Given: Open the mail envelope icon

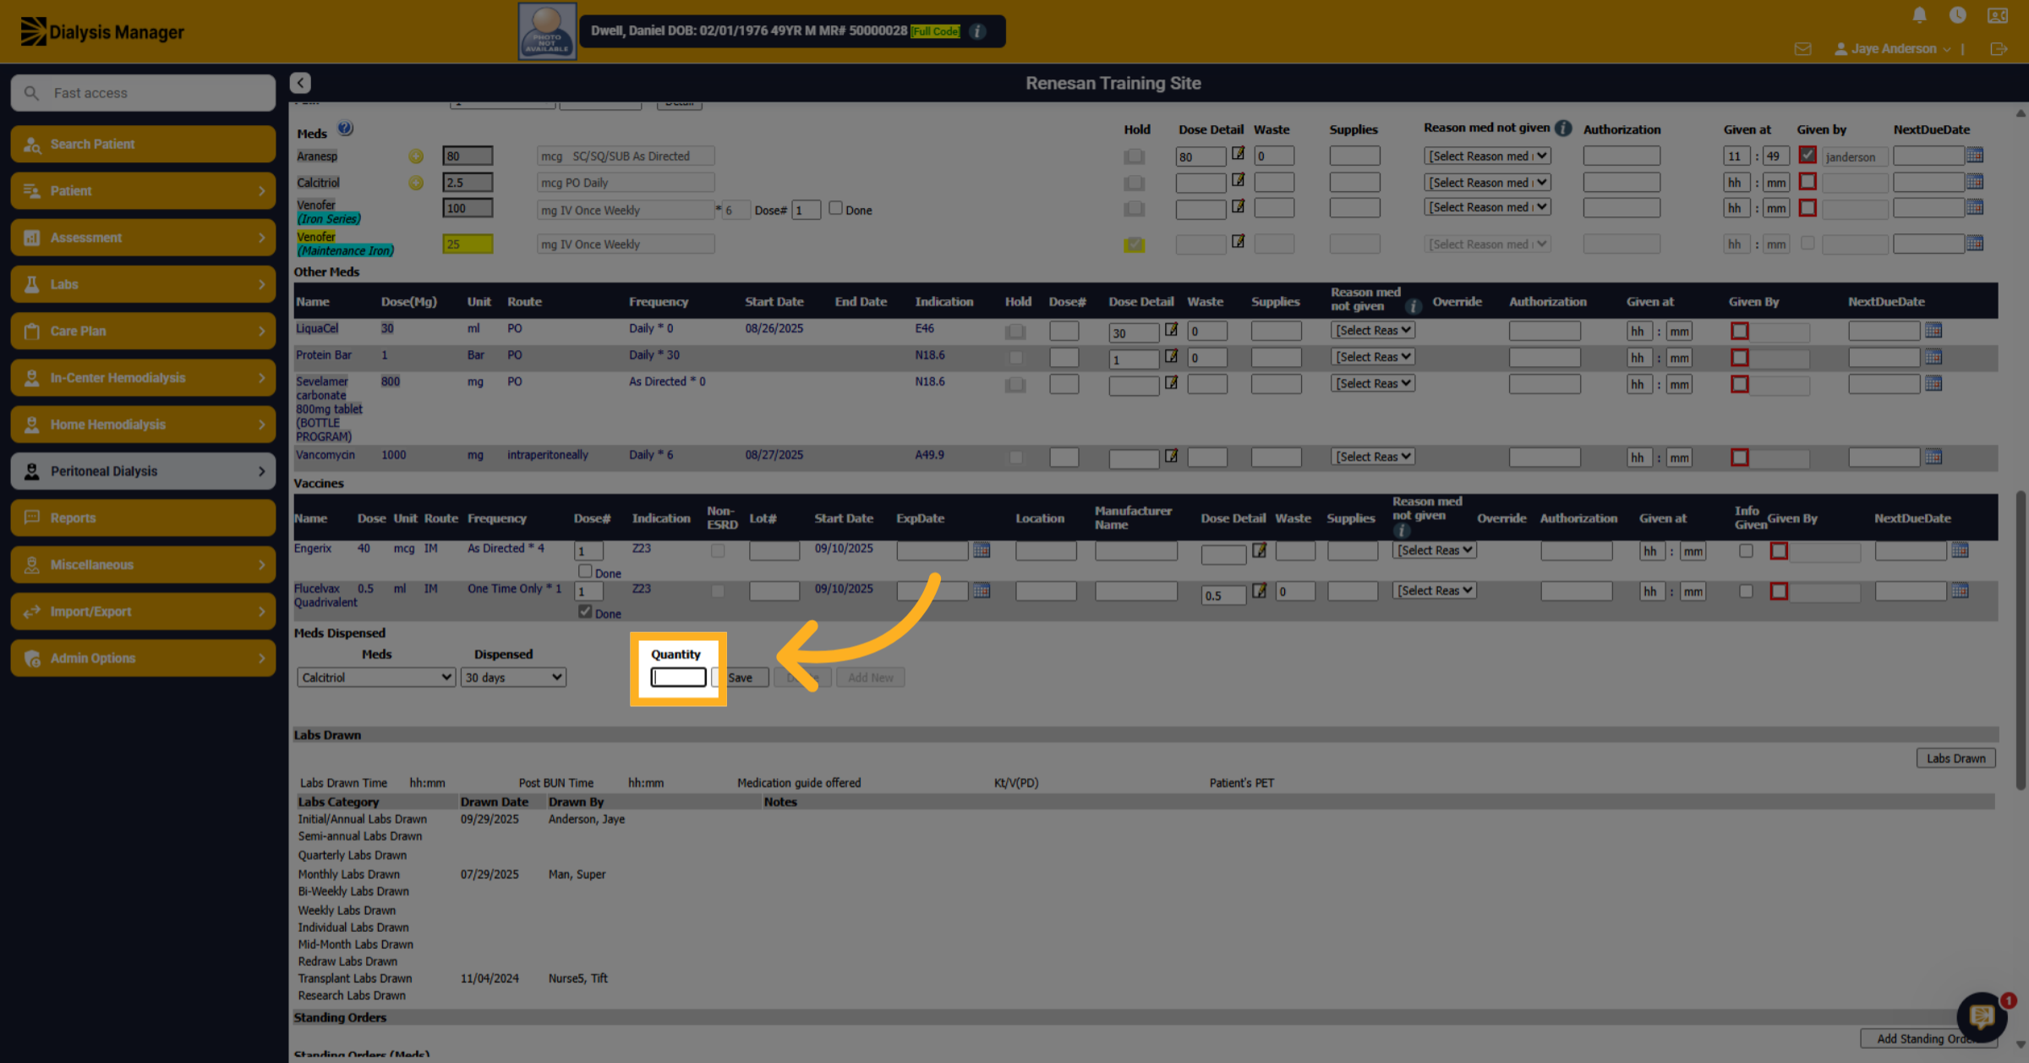Looking at the screenshot, I should 1802,49.
